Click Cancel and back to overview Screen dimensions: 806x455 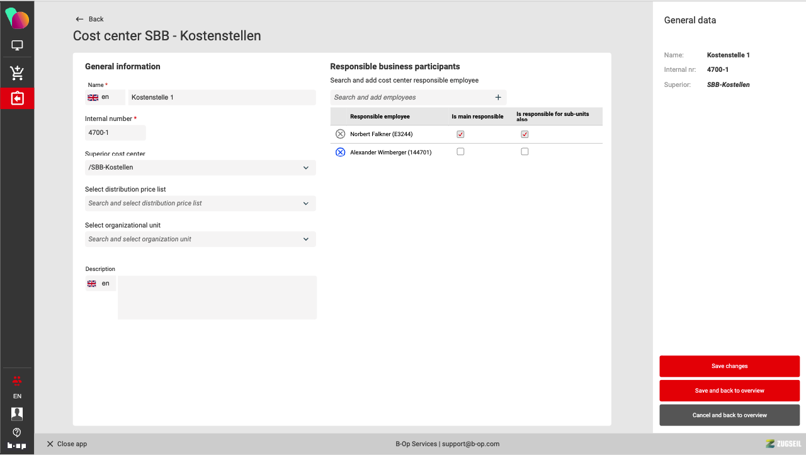point(729,415)
